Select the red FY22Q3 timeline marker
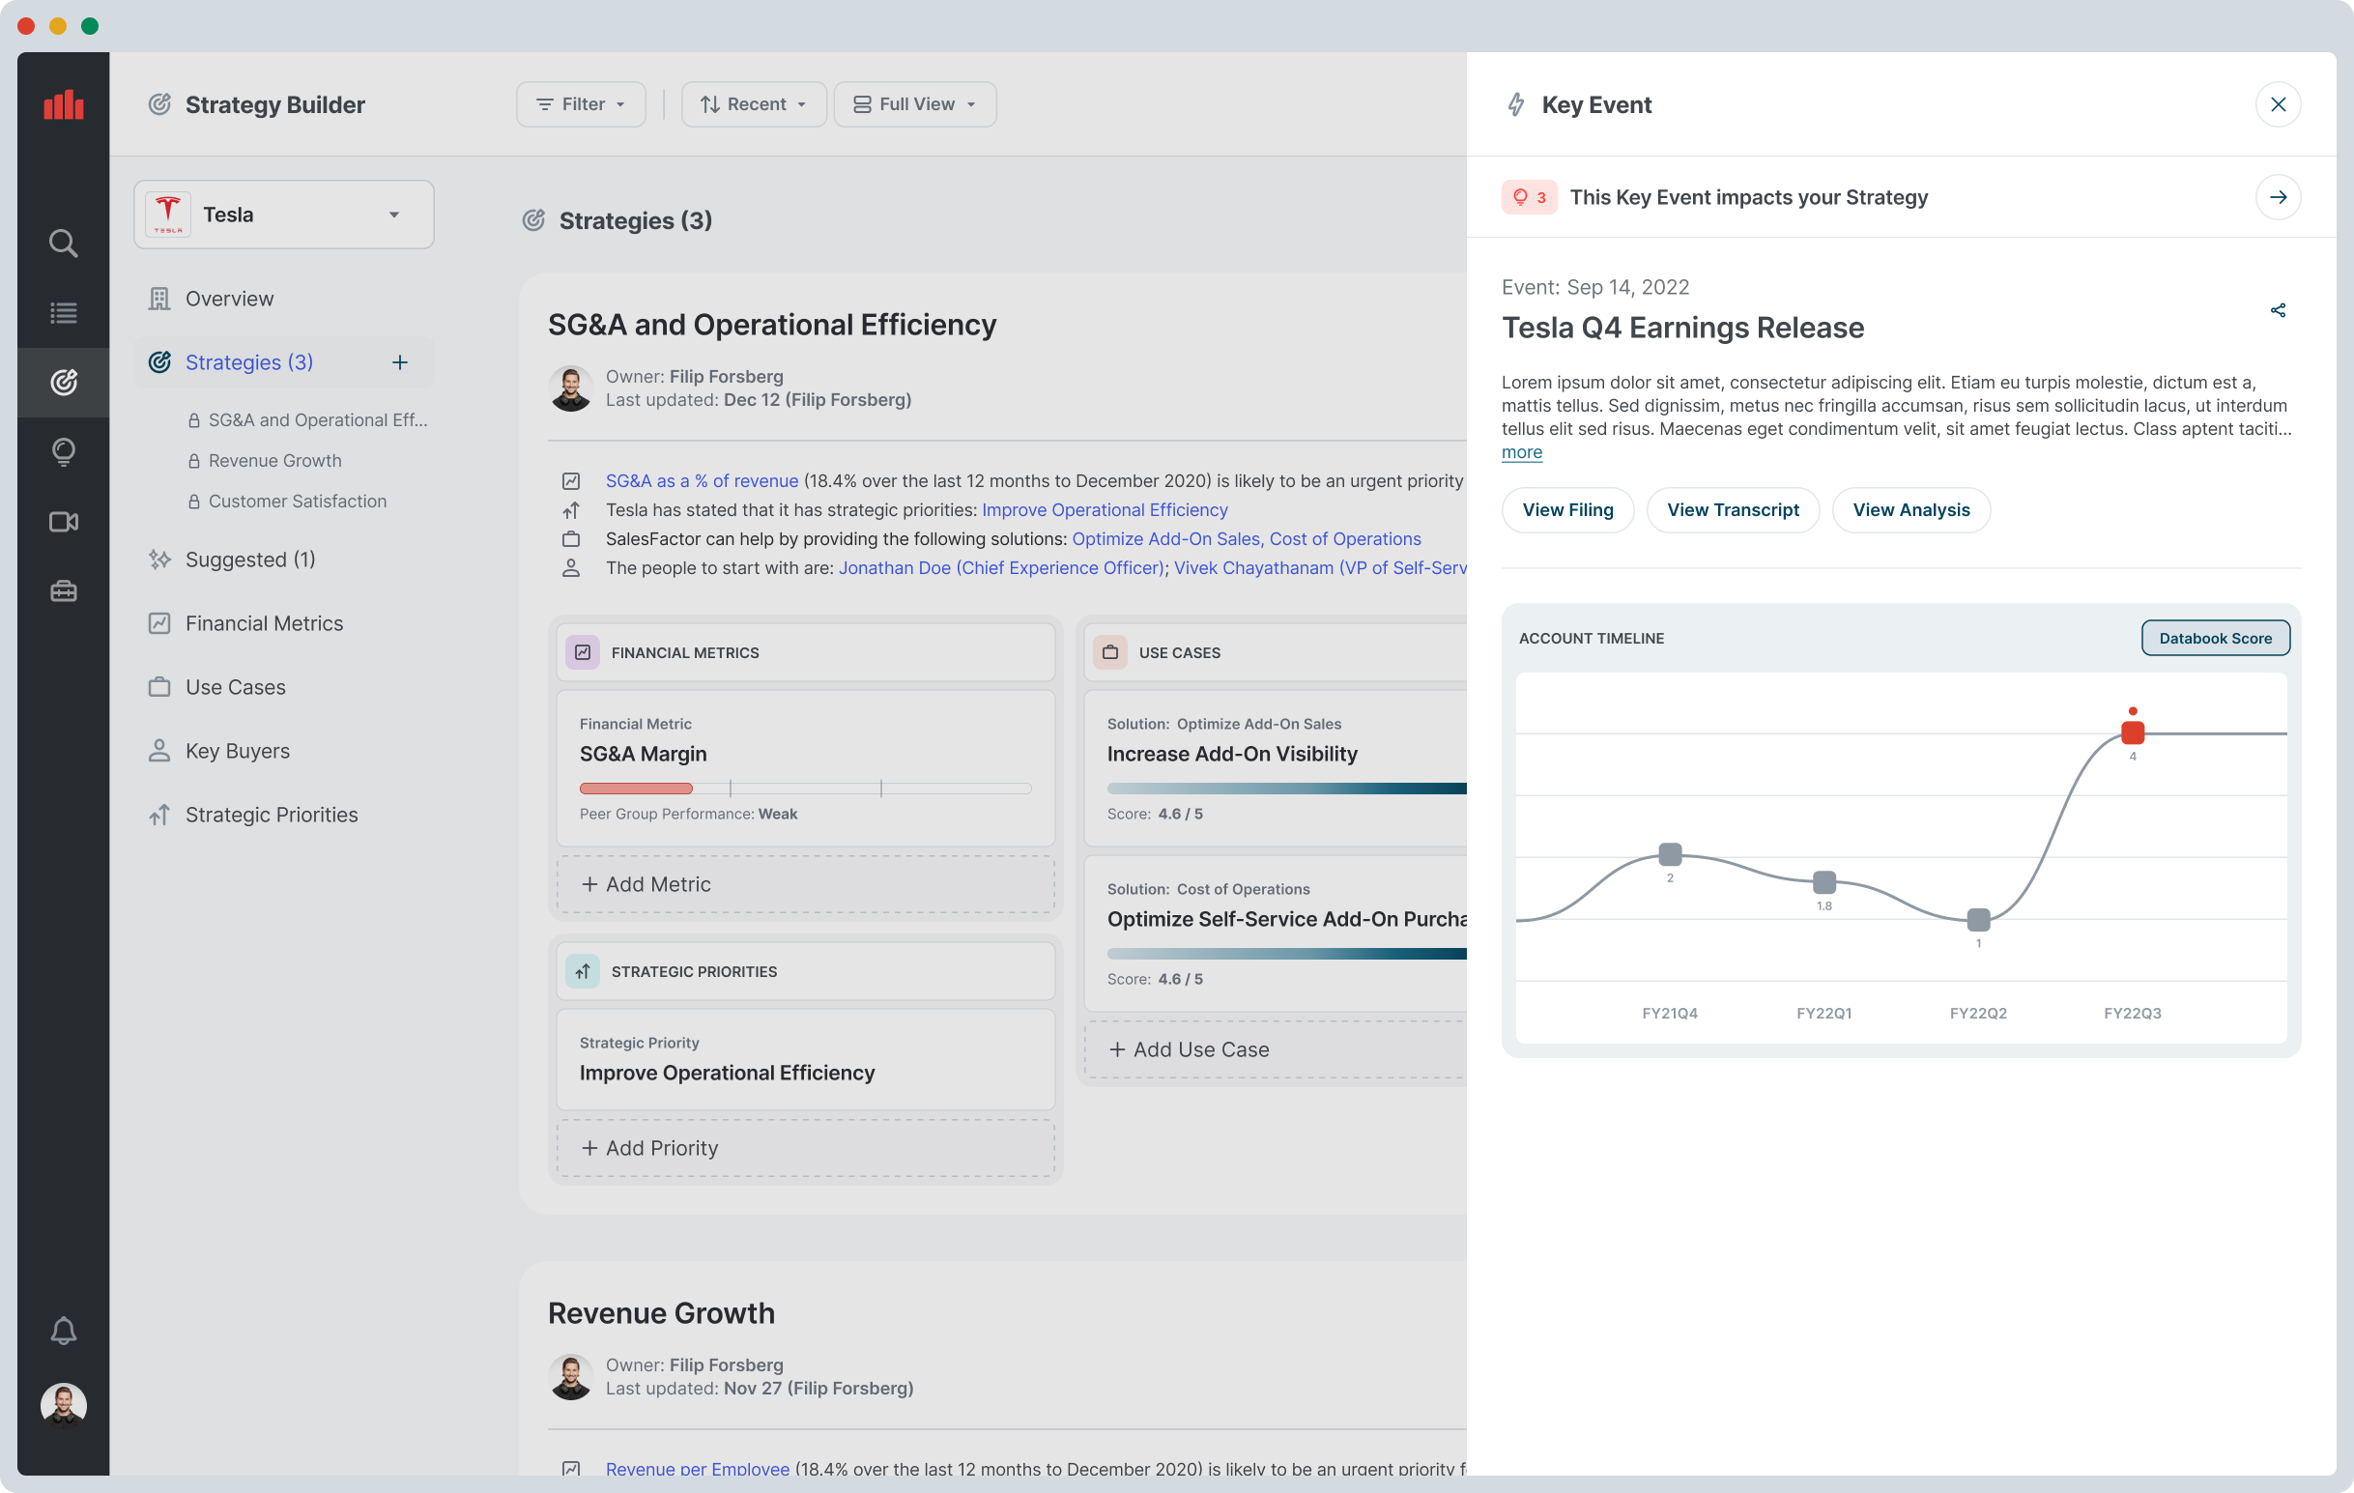This screenshot has width=2354, height=1493. pos(2132,732)
